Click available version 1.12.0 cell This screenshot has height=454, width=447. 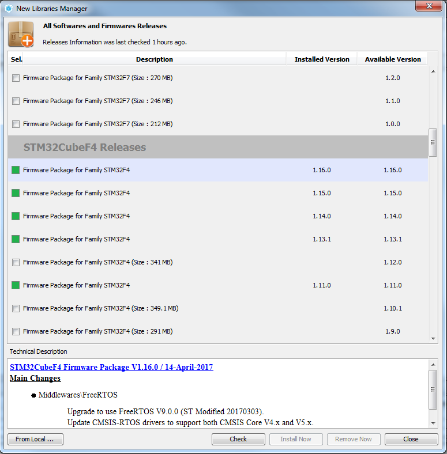pos(393,262)
